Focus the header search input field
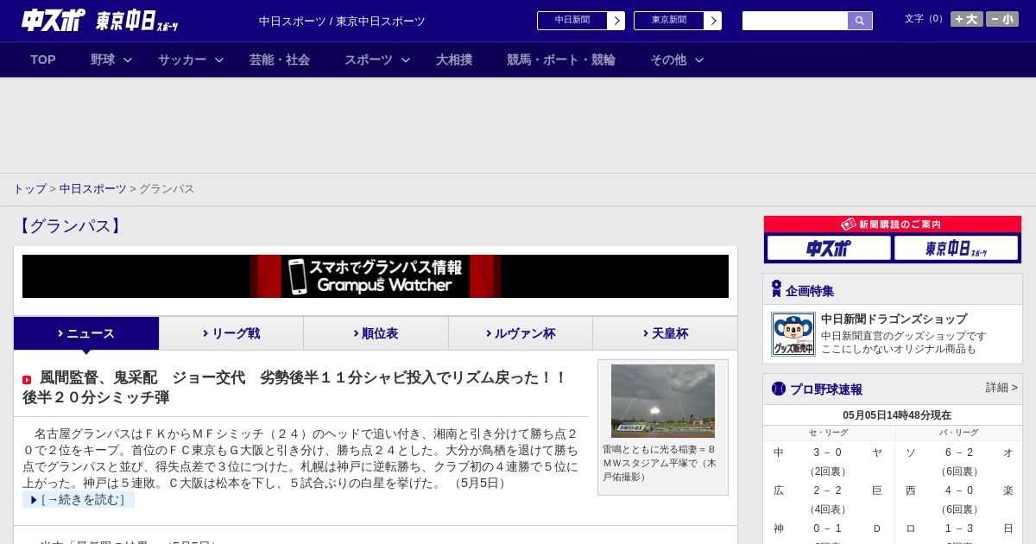 [x=795, y=21]
